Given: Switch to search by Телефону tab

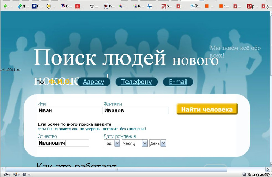Looking at the screenshot, I should (x=136, y=82).
